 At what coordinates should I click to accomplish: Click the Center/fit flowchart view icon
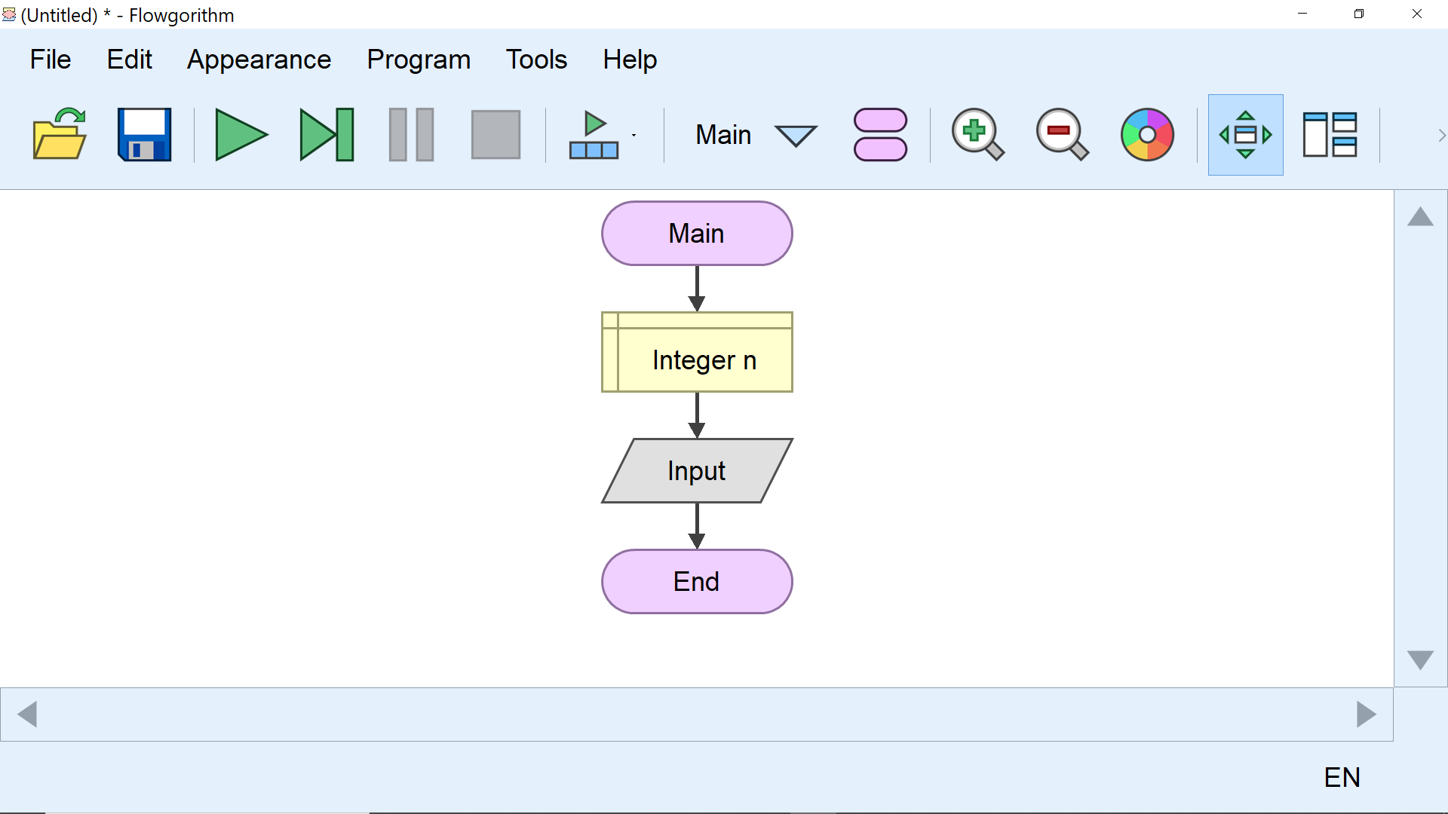pos(1244,134)
